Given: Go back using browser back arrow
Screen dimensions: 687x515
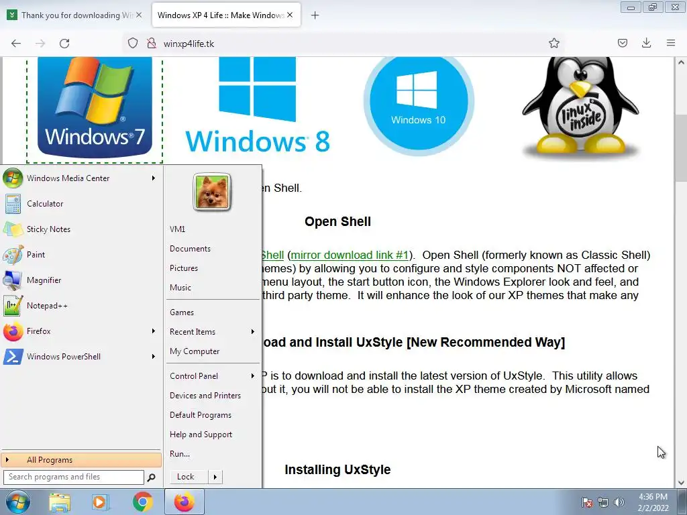Looking at the screenshot, I should point(16,44).
